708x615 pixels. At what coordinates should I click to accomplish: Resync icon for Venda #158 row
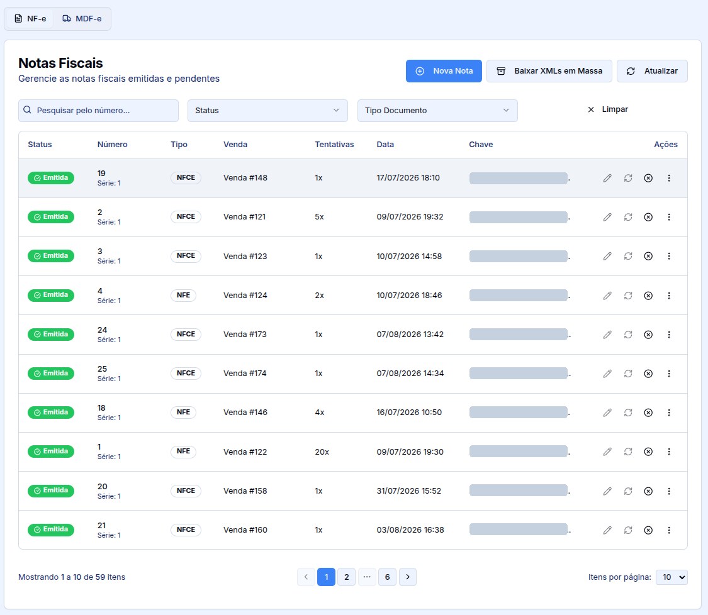[x=628, y=491]
